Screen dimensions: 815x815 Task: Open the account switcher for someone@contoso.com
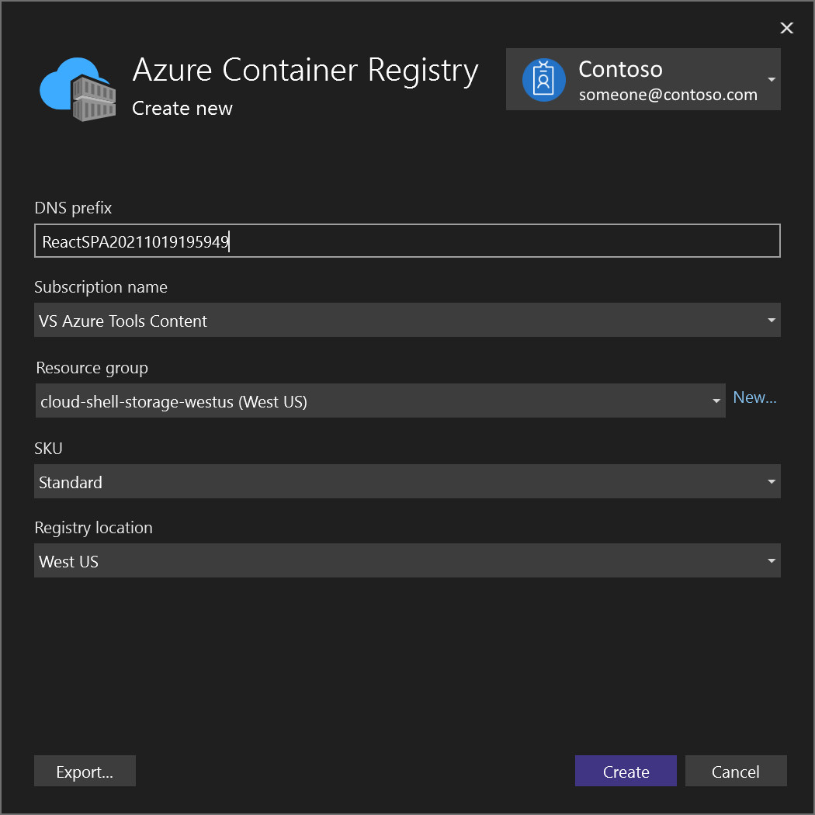pos(771,79)
